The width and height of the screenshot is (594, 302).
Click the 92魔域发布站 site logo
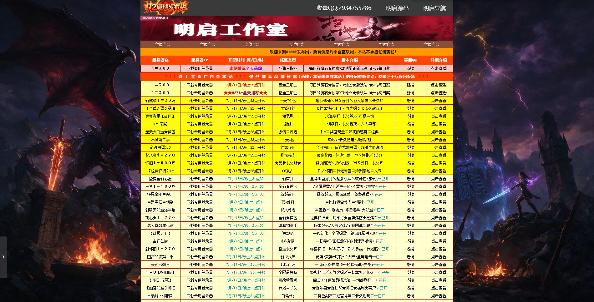click(166, 7)
